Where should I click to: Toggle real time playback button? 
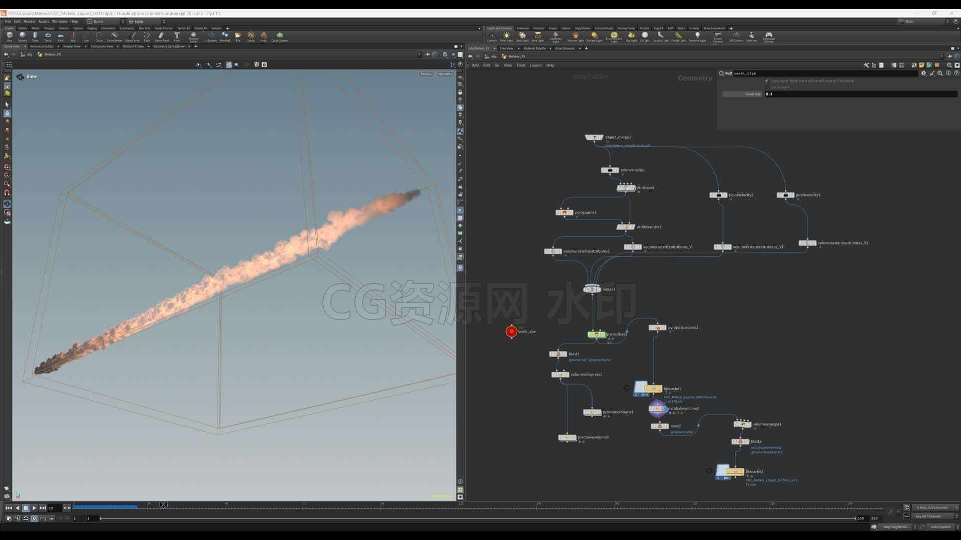pos(34,518)
